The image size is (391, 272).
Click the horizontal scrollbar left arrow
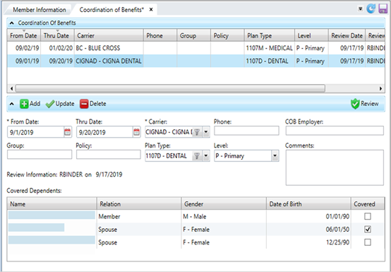11,88
